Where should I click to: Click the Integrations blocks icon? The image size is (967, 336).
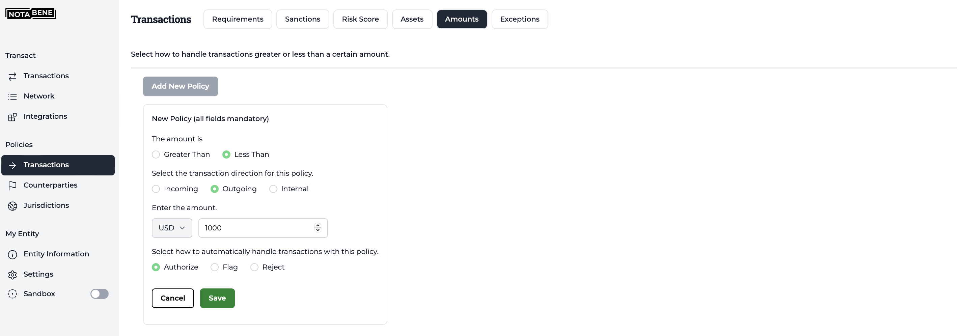(12, 117)
